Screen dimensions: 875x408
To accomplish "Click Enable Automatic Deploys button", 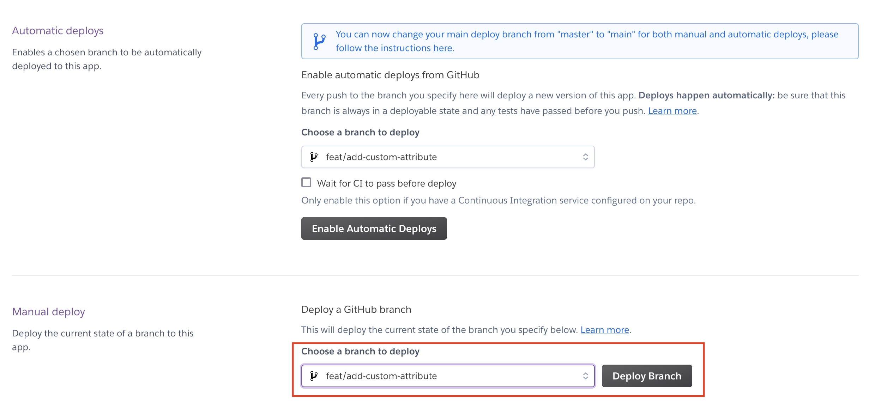I will pos(374,229).
